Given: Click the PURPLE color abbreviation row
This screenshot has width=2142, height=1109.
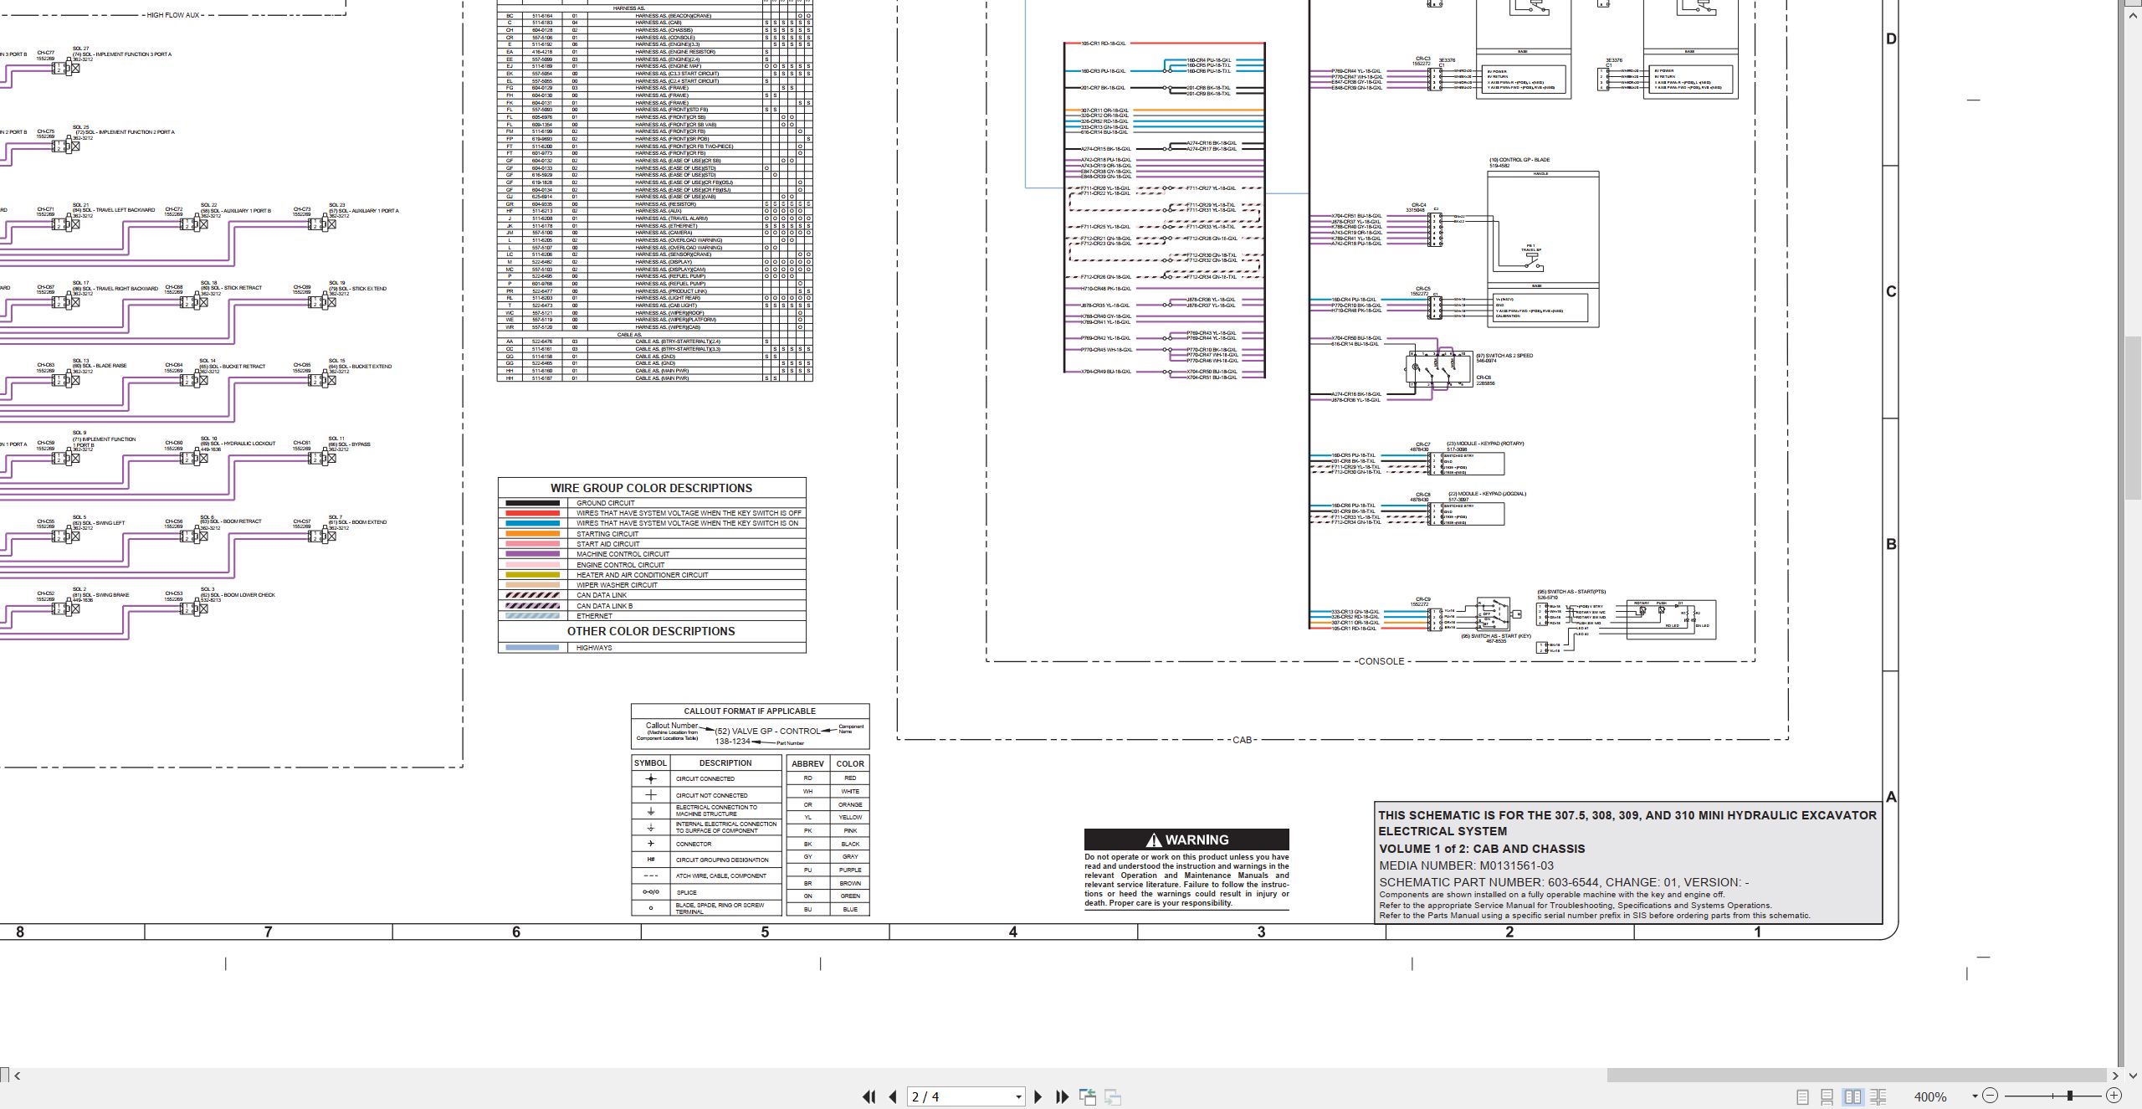Looking at the screenshot, I should pyautogui.click(x=828, y=870).
